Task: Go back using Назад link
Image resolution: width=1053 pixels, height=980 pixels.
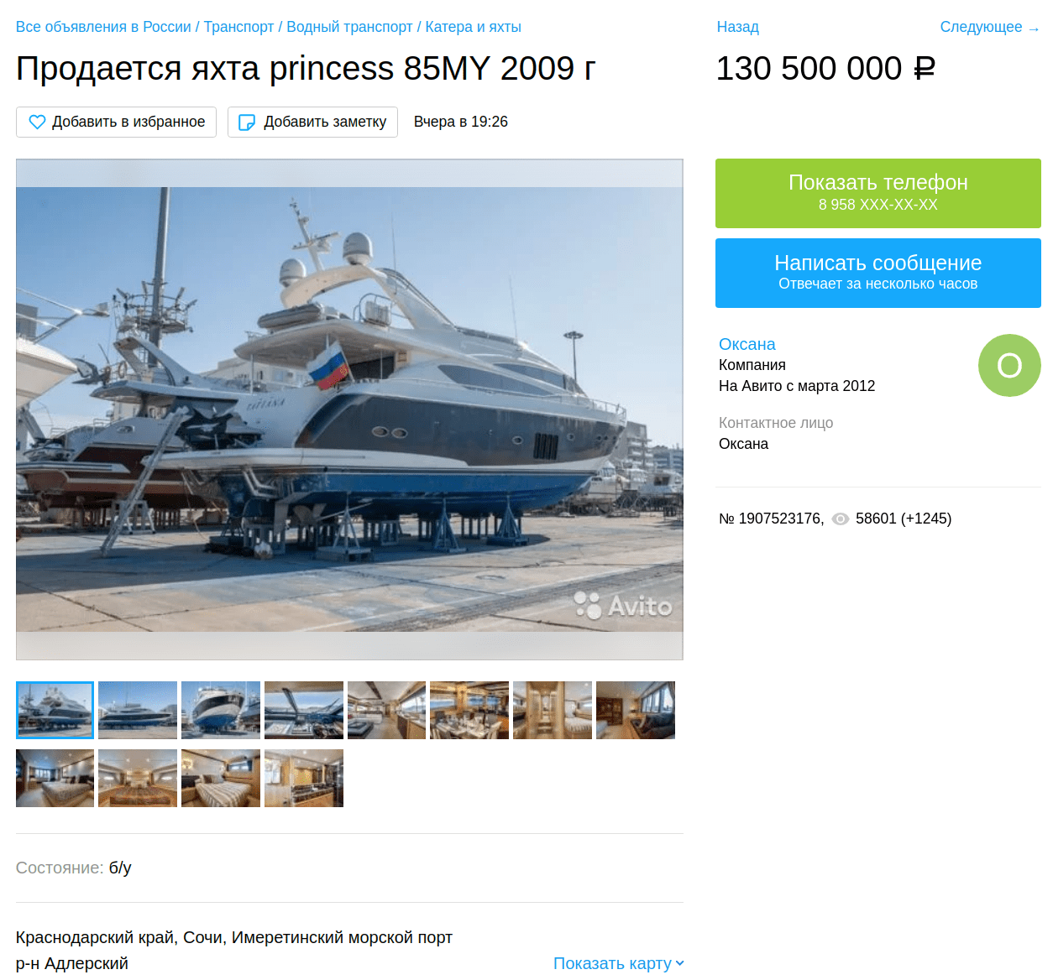Action: click(x=737, y=27)
